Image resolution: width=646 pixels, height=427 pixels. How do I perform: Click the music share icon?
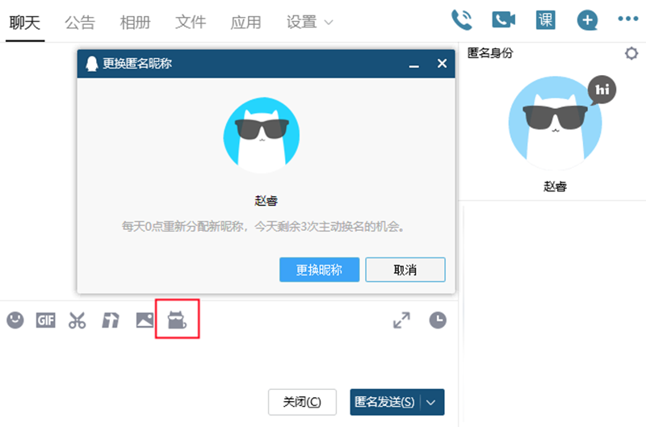[x=110, y=320]
